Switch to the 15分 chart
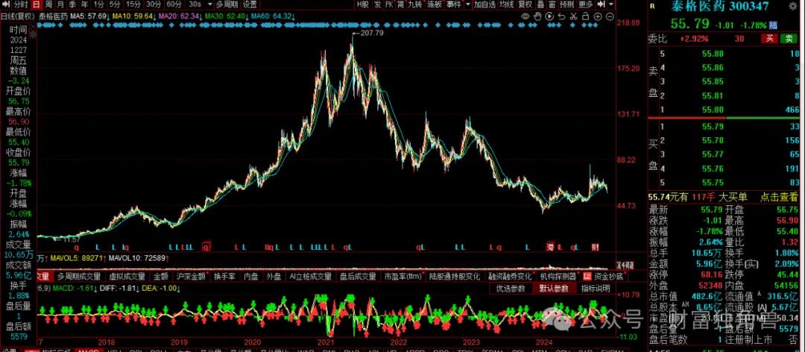The width and height of the screenshot is (805, 352). pos(133,4)
